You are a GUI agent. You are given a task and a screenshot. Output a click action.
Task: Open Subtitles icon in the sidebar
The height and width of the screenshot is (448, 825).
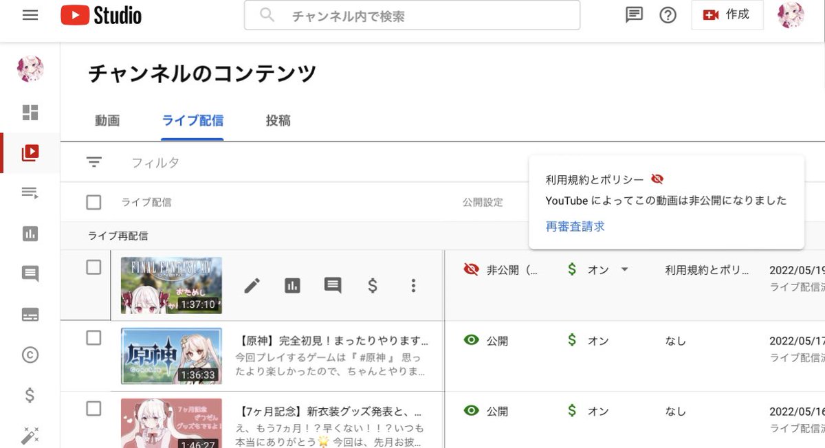[30, 315]
